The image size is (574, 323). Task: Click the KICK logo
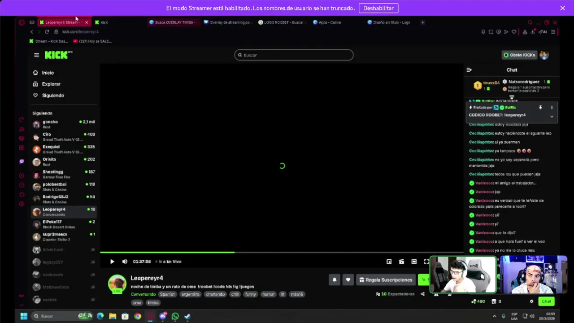58,55
